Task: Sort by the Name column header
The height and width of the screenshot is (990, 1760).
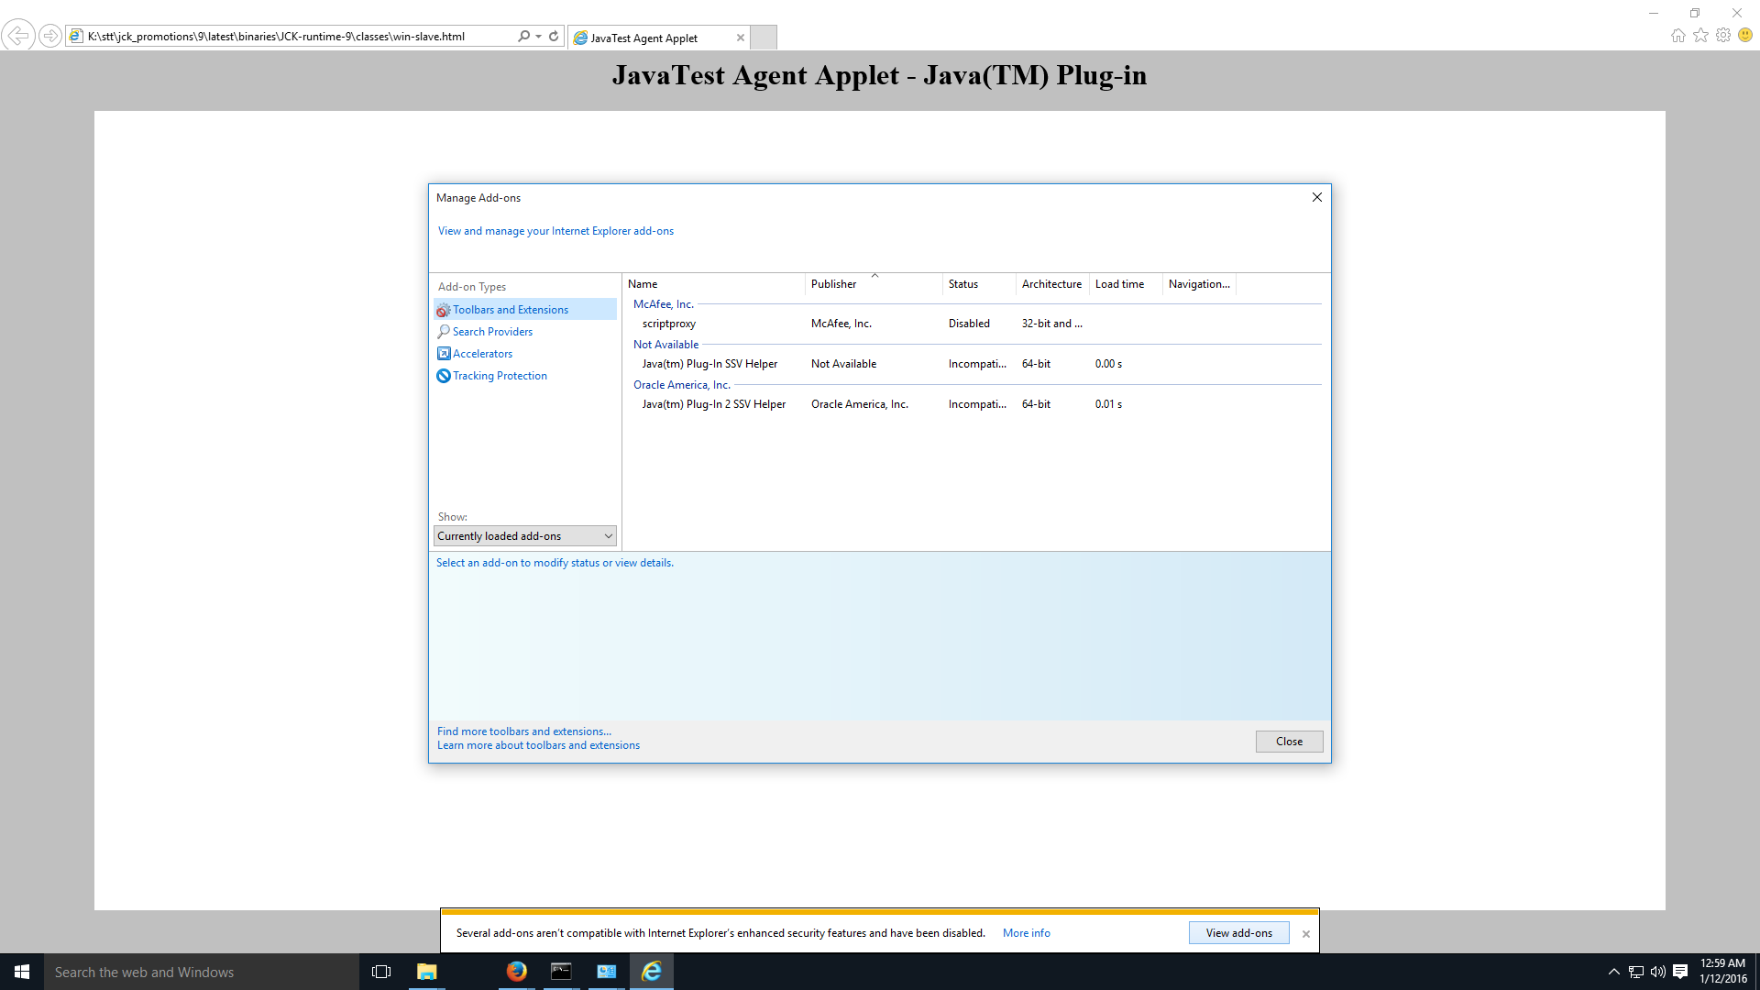Action: click(714, 284)
